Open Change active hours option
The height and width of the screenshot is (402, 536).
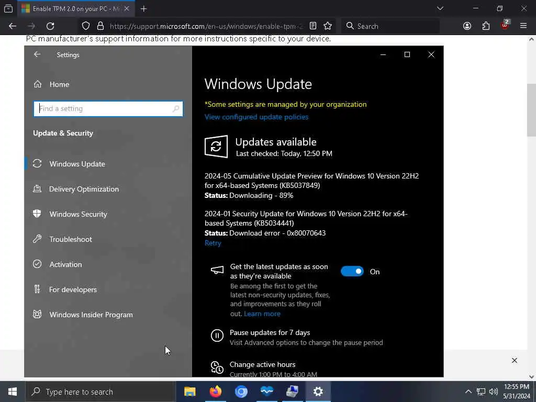[x=263, y=364]
